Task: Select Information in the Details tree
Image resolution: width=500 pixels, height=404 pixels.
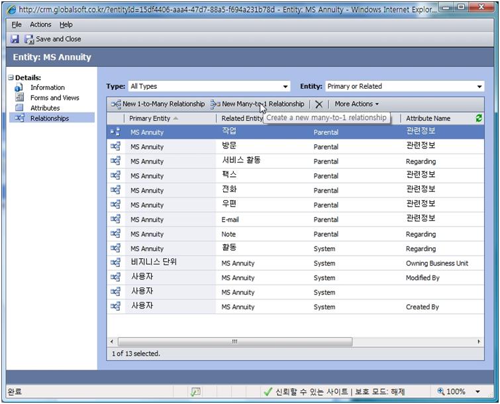Action: tap(48, 87)
